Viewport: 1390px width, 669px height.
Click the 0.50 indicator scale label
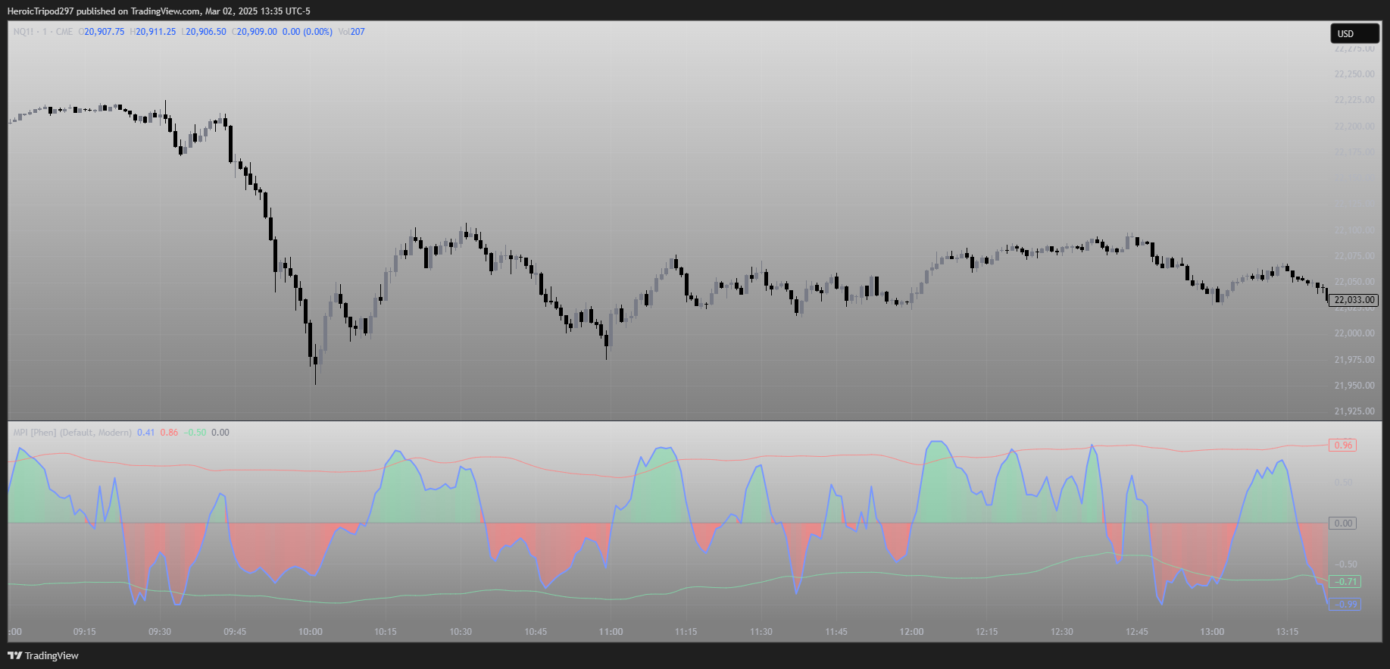click(1344, 483)
